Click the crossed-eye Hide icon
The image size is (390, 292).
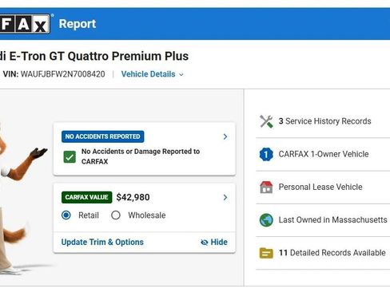point(205,243)
